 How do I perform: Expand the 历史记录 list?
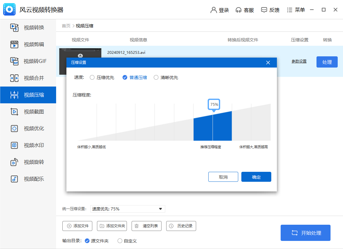click(181, 226)
